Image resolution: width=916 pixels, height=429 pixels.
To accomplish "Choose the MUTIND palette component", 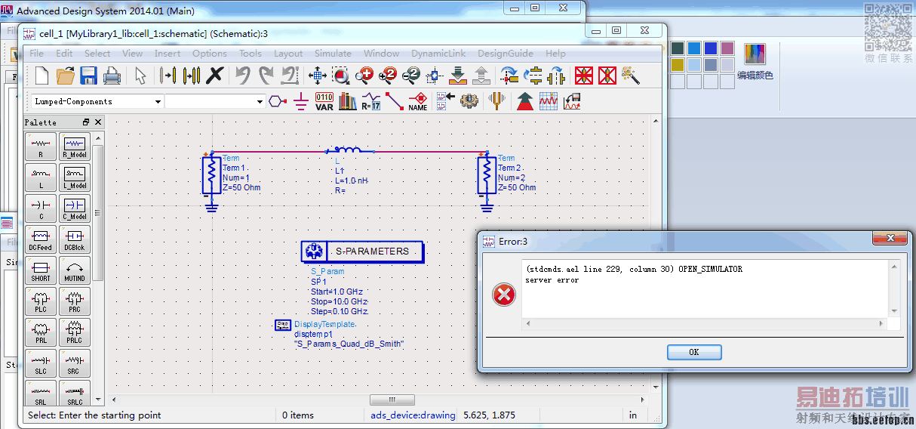I will point(75,270).
